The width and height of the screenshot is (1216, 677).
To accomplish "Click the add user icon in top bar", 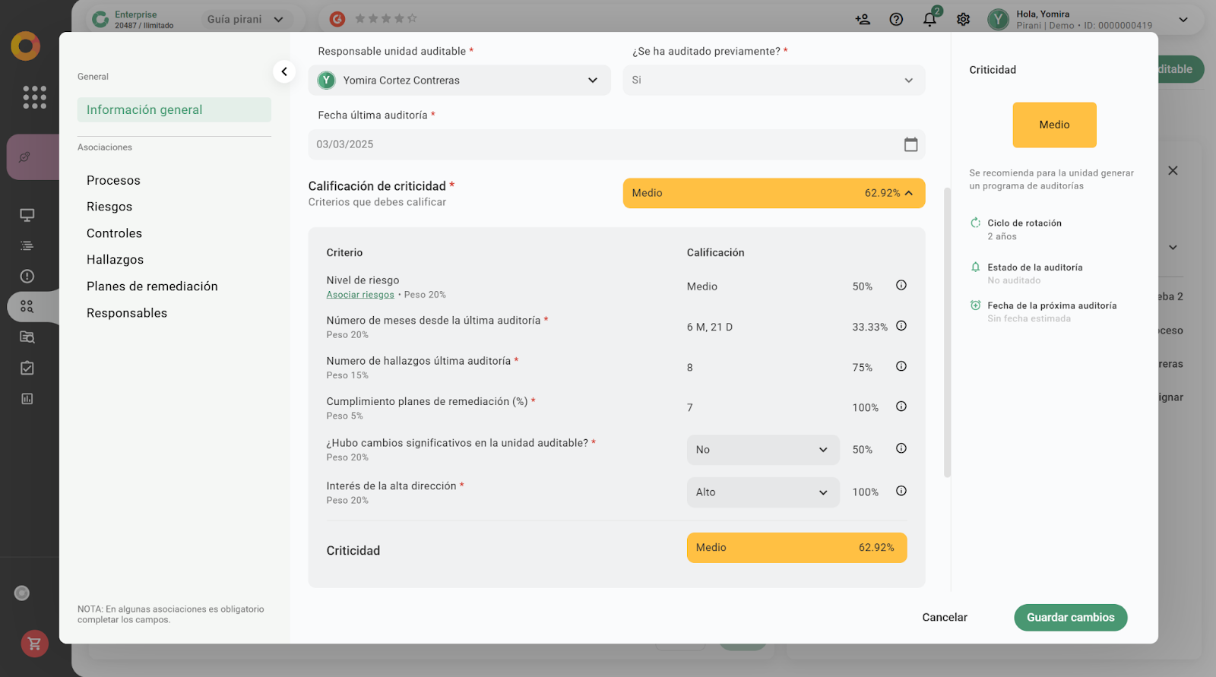I will tap(863, 20).
